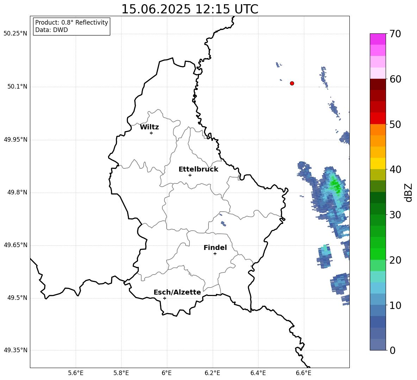Click the Ettelbruck station cross marker

pos(190,175)
